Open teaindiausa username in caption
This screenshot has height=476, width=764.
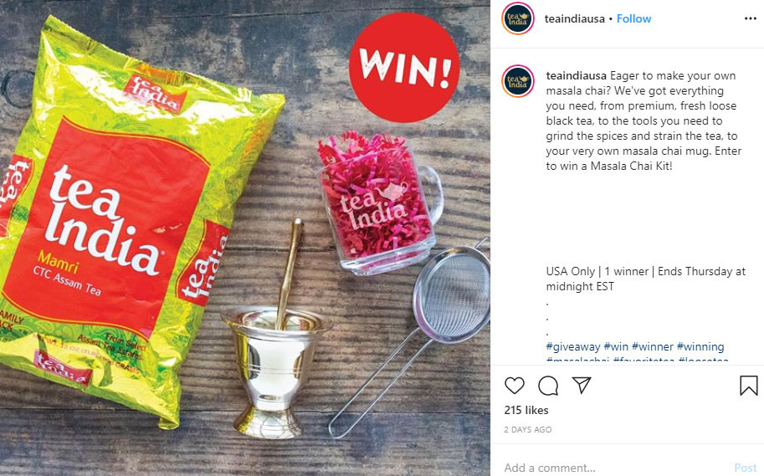(576, 75)
